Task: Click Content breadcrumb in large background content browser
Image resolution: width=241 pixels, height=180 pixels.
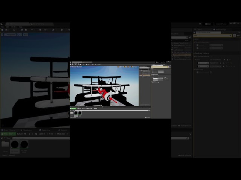Action: 42,134
